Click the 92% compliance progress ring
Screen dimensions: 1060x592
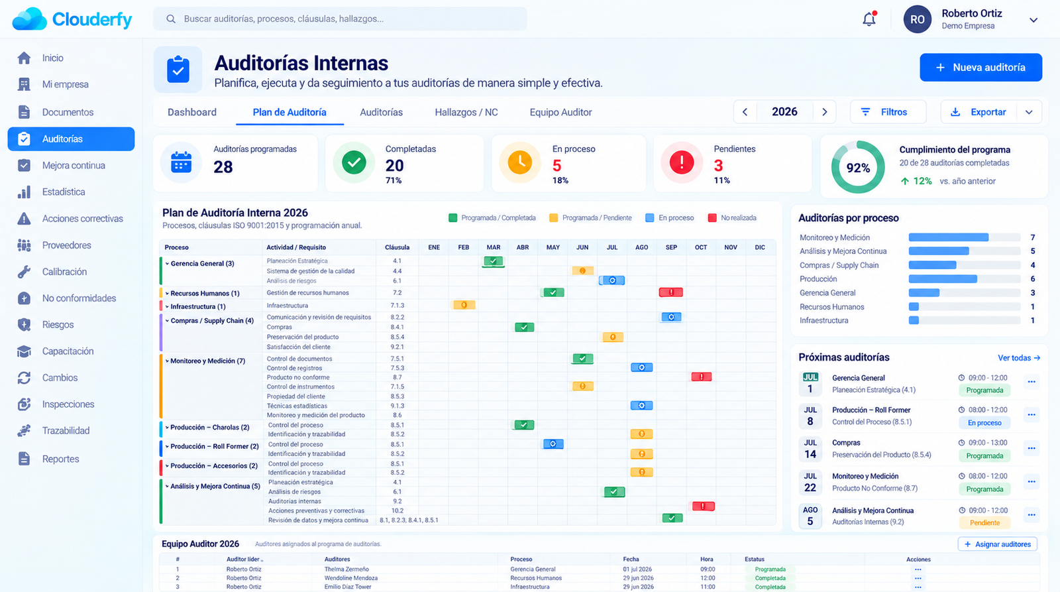(858, 167)
